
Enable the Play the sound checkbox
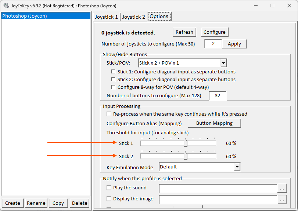tap(109, 188)
